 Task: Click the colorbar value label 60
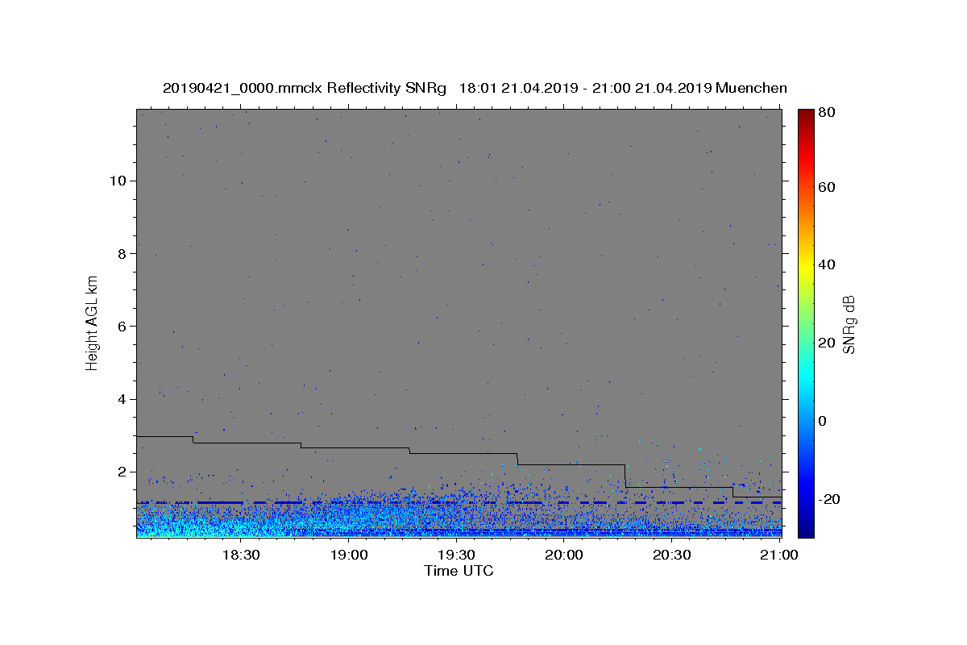click(828, 187)
